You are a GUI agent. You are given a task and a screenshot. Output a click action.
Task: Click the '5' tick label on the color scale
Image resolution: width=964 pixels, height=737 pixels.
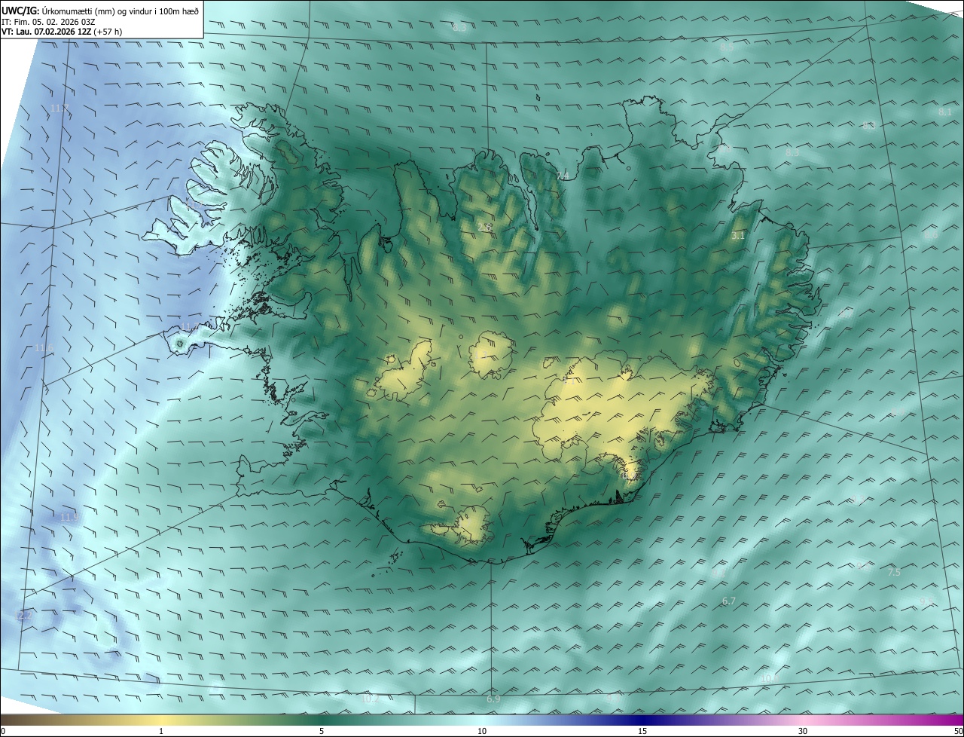pyautogui.click(x=322, y=731)
